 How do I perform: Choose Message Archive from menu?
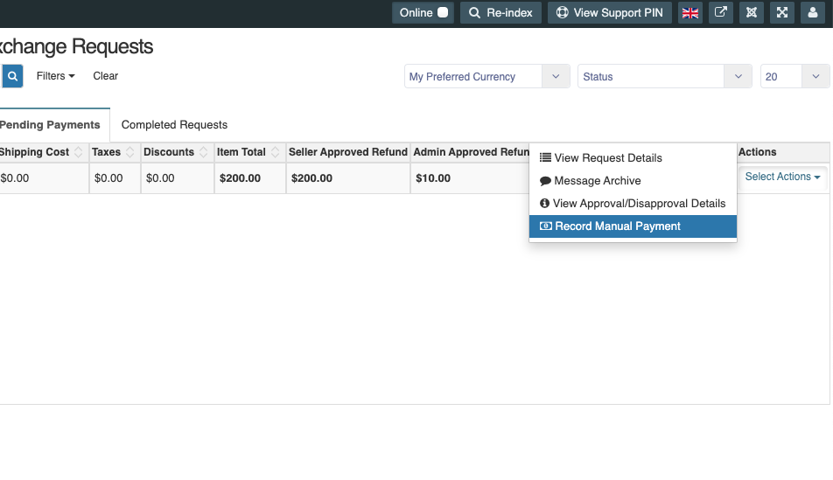[633, 180]
